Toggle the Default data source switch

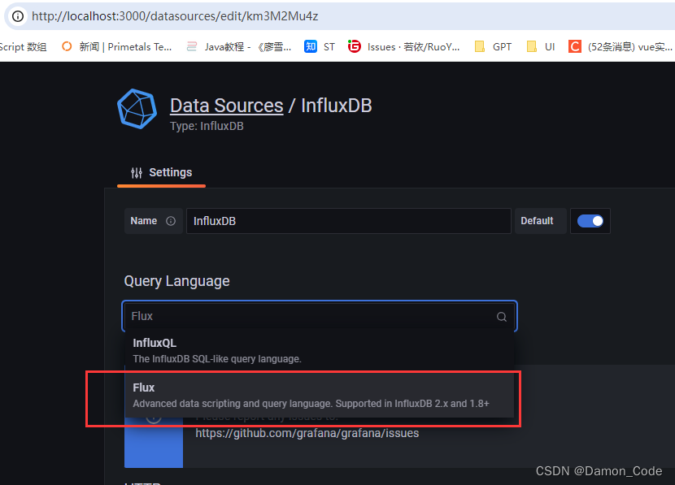[590, 221]
